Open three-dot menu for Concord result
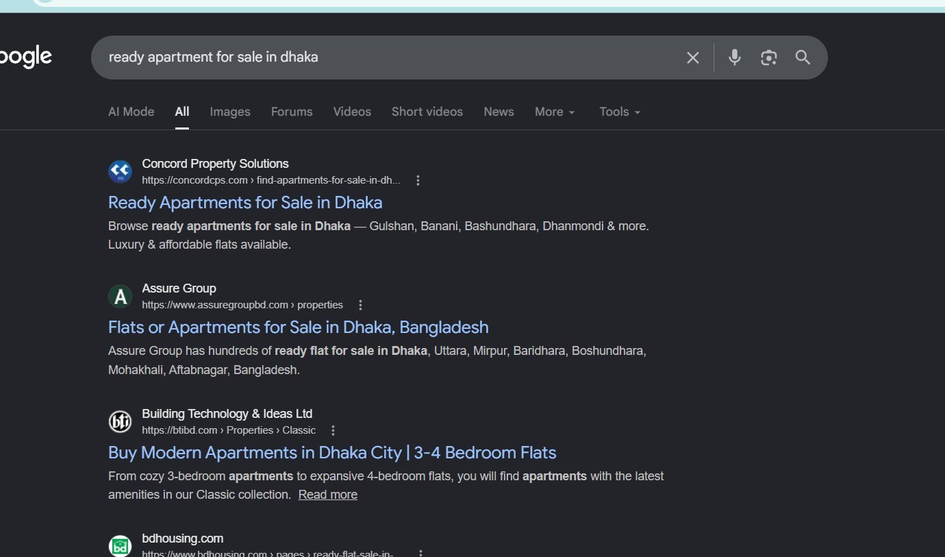Image resolution: width=945 pixels, height=557 pixels. pos(418,180)
